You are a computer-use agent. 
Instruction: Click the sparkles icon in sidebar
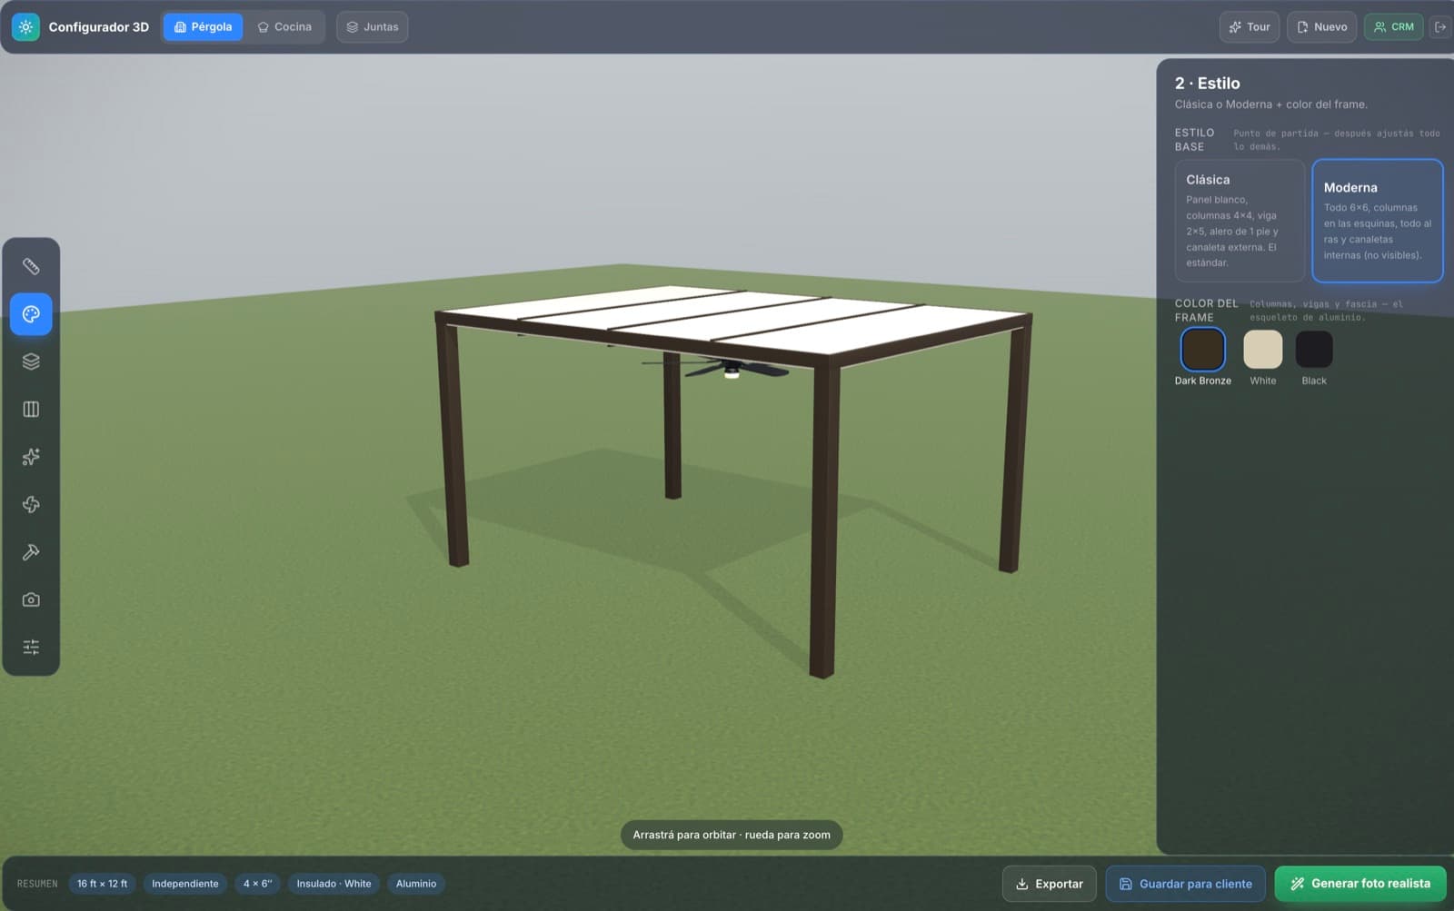[31, 457]
